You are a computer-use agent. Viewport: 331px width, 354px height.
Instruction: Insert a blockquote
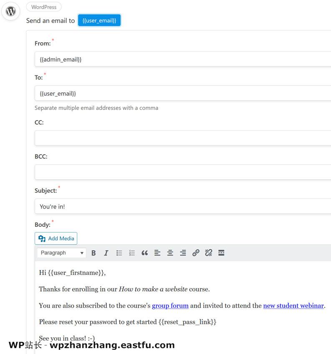point(145,253)
